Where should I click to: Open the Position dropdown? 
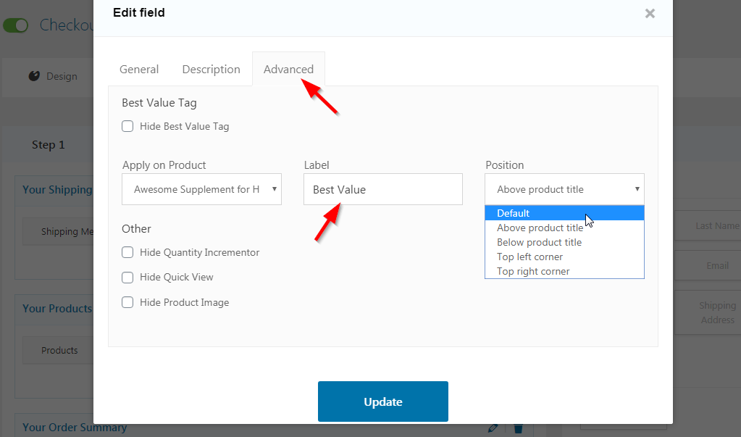564,190
